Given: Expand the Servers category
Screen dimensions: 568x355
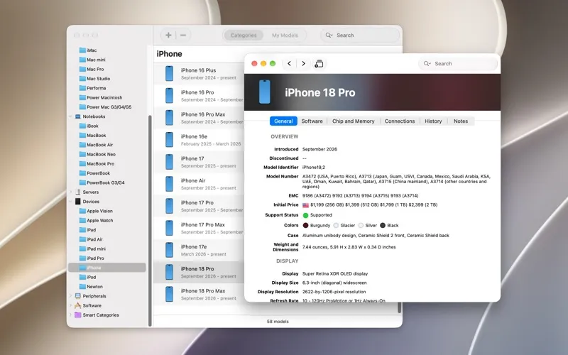Looking at the screenshot, I should [x=70, y=192].
